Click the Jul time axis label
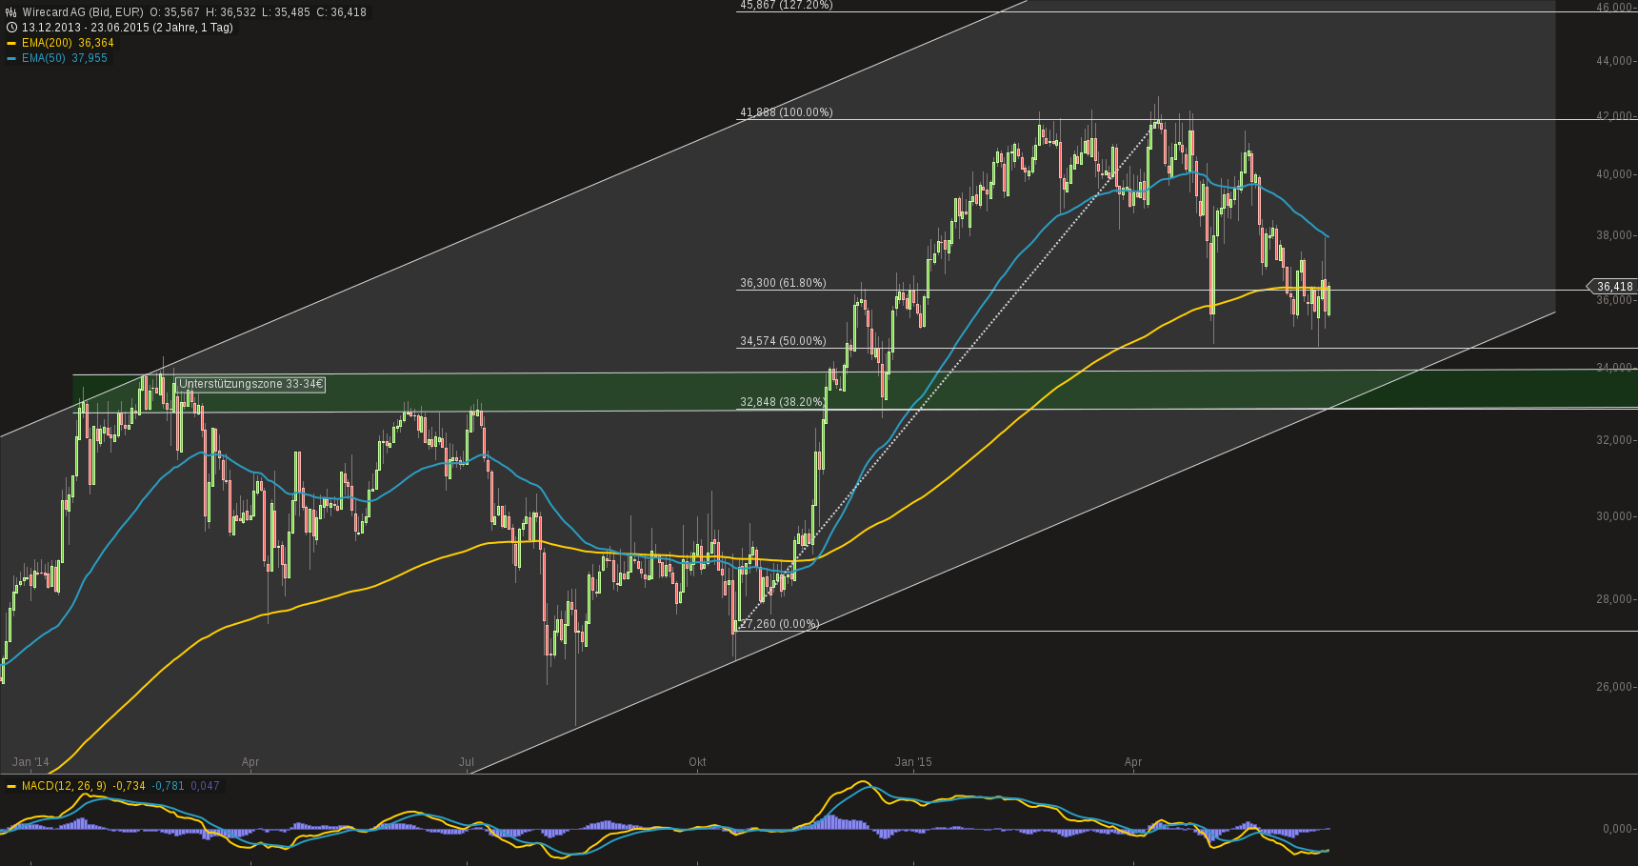The image size is (1638, 866). (467, 762)
